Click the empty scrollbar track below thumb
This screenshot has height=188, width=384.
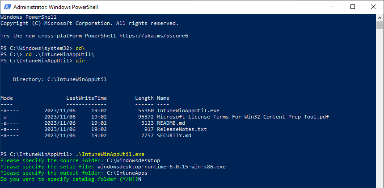pyautogui.click(x=380, y=107)
